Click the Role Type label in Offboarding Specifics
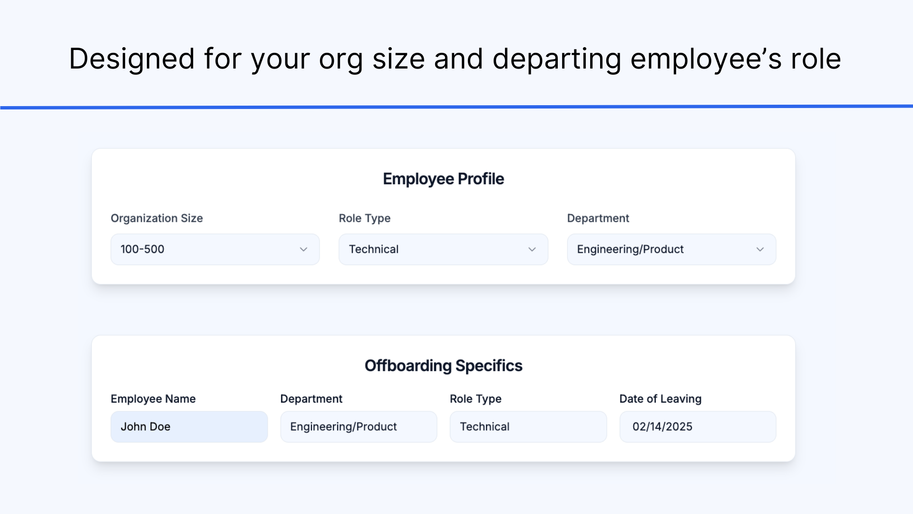The image size is (913, 514). [x=476, y=399]
